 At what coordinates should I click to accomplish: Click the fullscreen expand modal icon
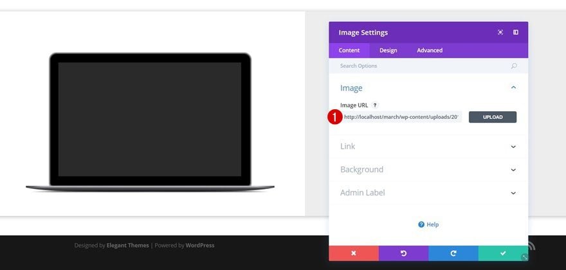coord(500,33)
